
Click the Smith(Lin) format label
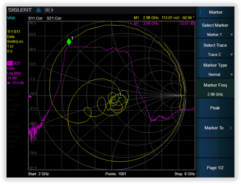[x=15, y=42]
